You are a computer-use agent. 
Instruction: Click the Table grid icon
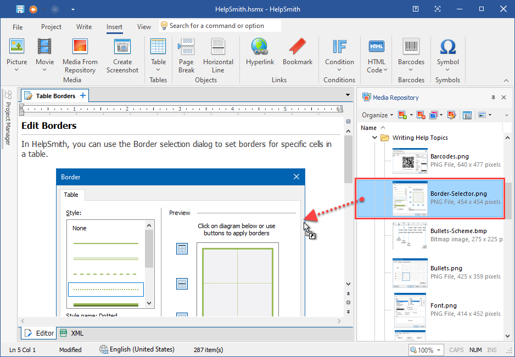(158, 46)
